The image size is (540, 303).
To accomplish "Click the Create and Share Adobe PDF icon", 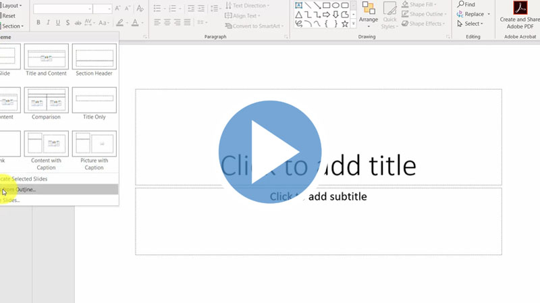I will coord(520,8).
